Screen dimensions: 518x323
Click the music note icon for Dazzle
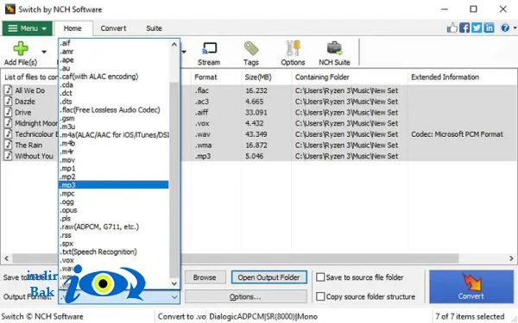click(9, 101)
